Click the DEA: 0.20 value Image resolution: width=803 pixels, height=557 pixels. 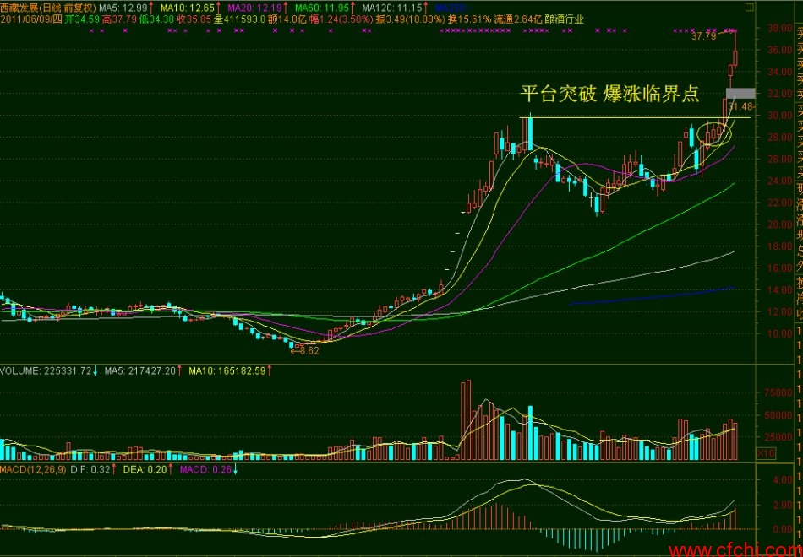coord(146,470)
